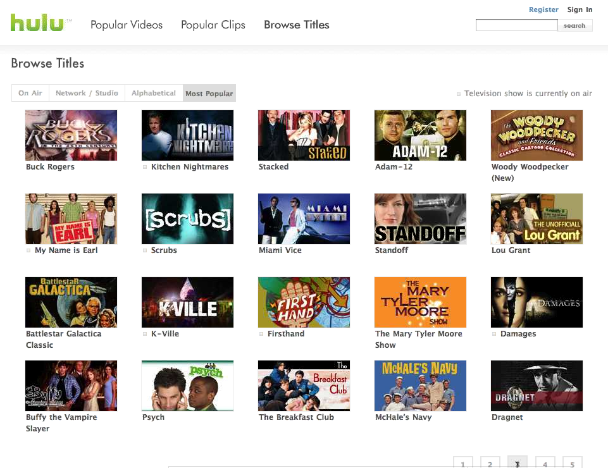This screenshot has height=468, width=608.
Task: Select the Network / Studio tab
Action: [x=87, y=93]
